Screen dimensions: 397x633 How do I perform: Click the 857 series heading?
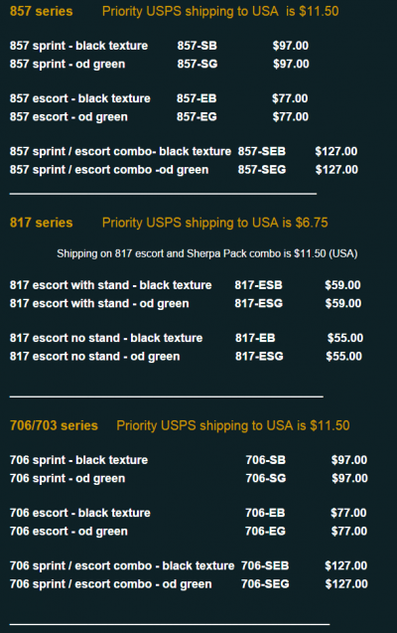coord(41,11)
